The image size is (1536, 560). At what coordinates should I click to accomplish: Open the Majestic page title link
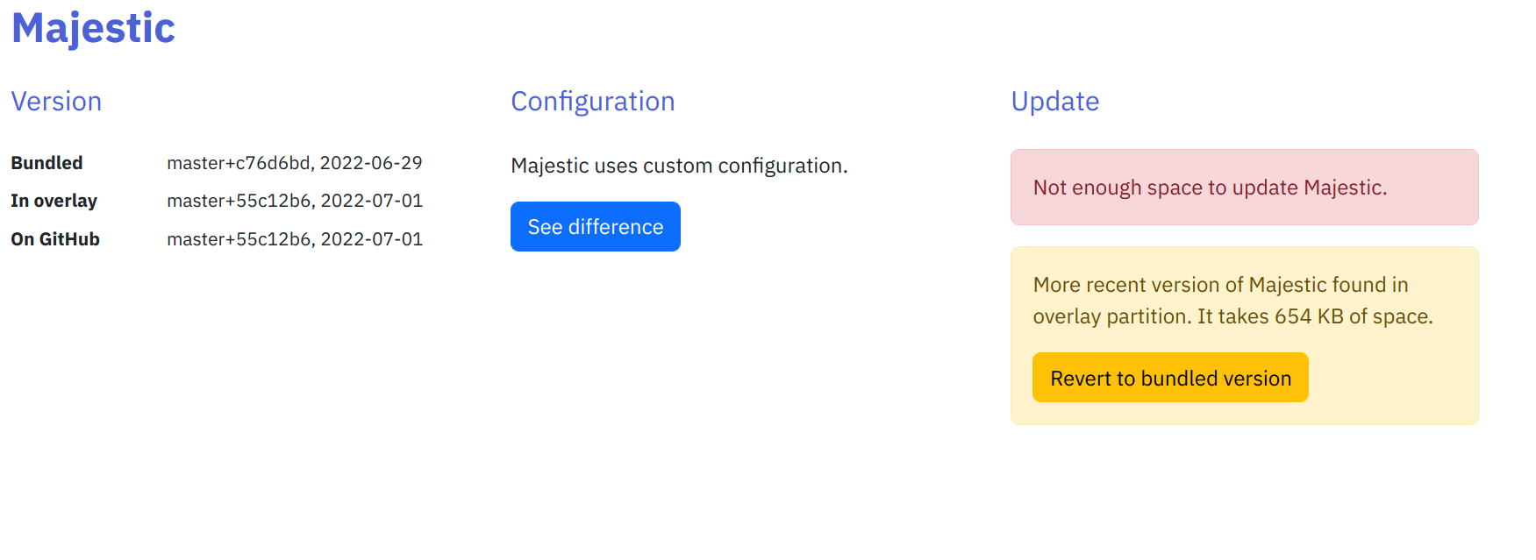[x=91, y=28]
